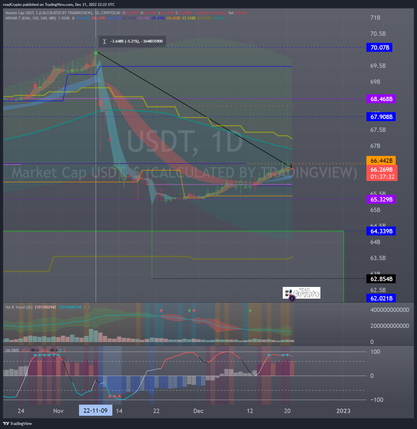Open the MRHAB-T indicator legend
Screen dimensions: 417x429
click(31, 18)
